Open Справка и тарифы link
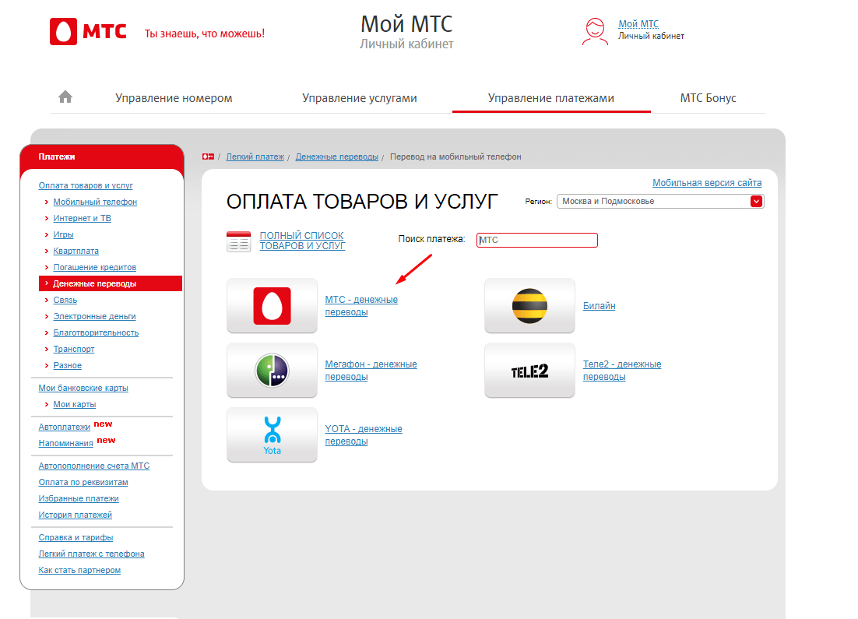 [x=76, y=537]
